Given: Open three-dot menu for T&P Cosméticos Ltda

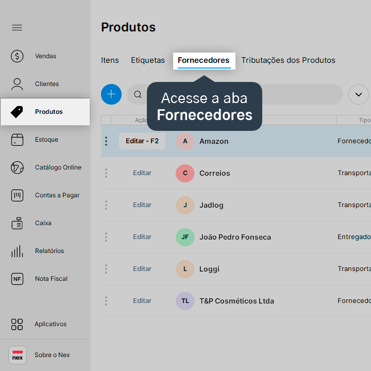Looking at the screenshot, I should [106, 301].
